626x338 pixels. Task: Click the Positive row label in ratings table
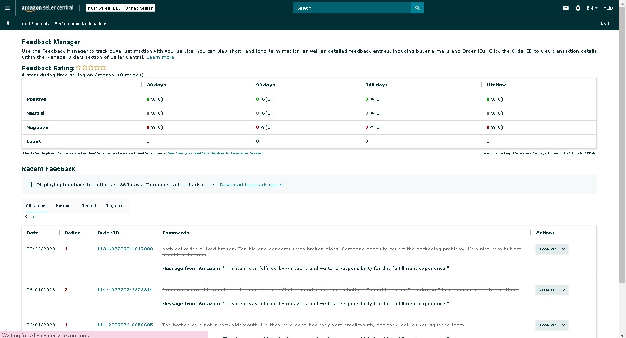click(x=37, y=99)
